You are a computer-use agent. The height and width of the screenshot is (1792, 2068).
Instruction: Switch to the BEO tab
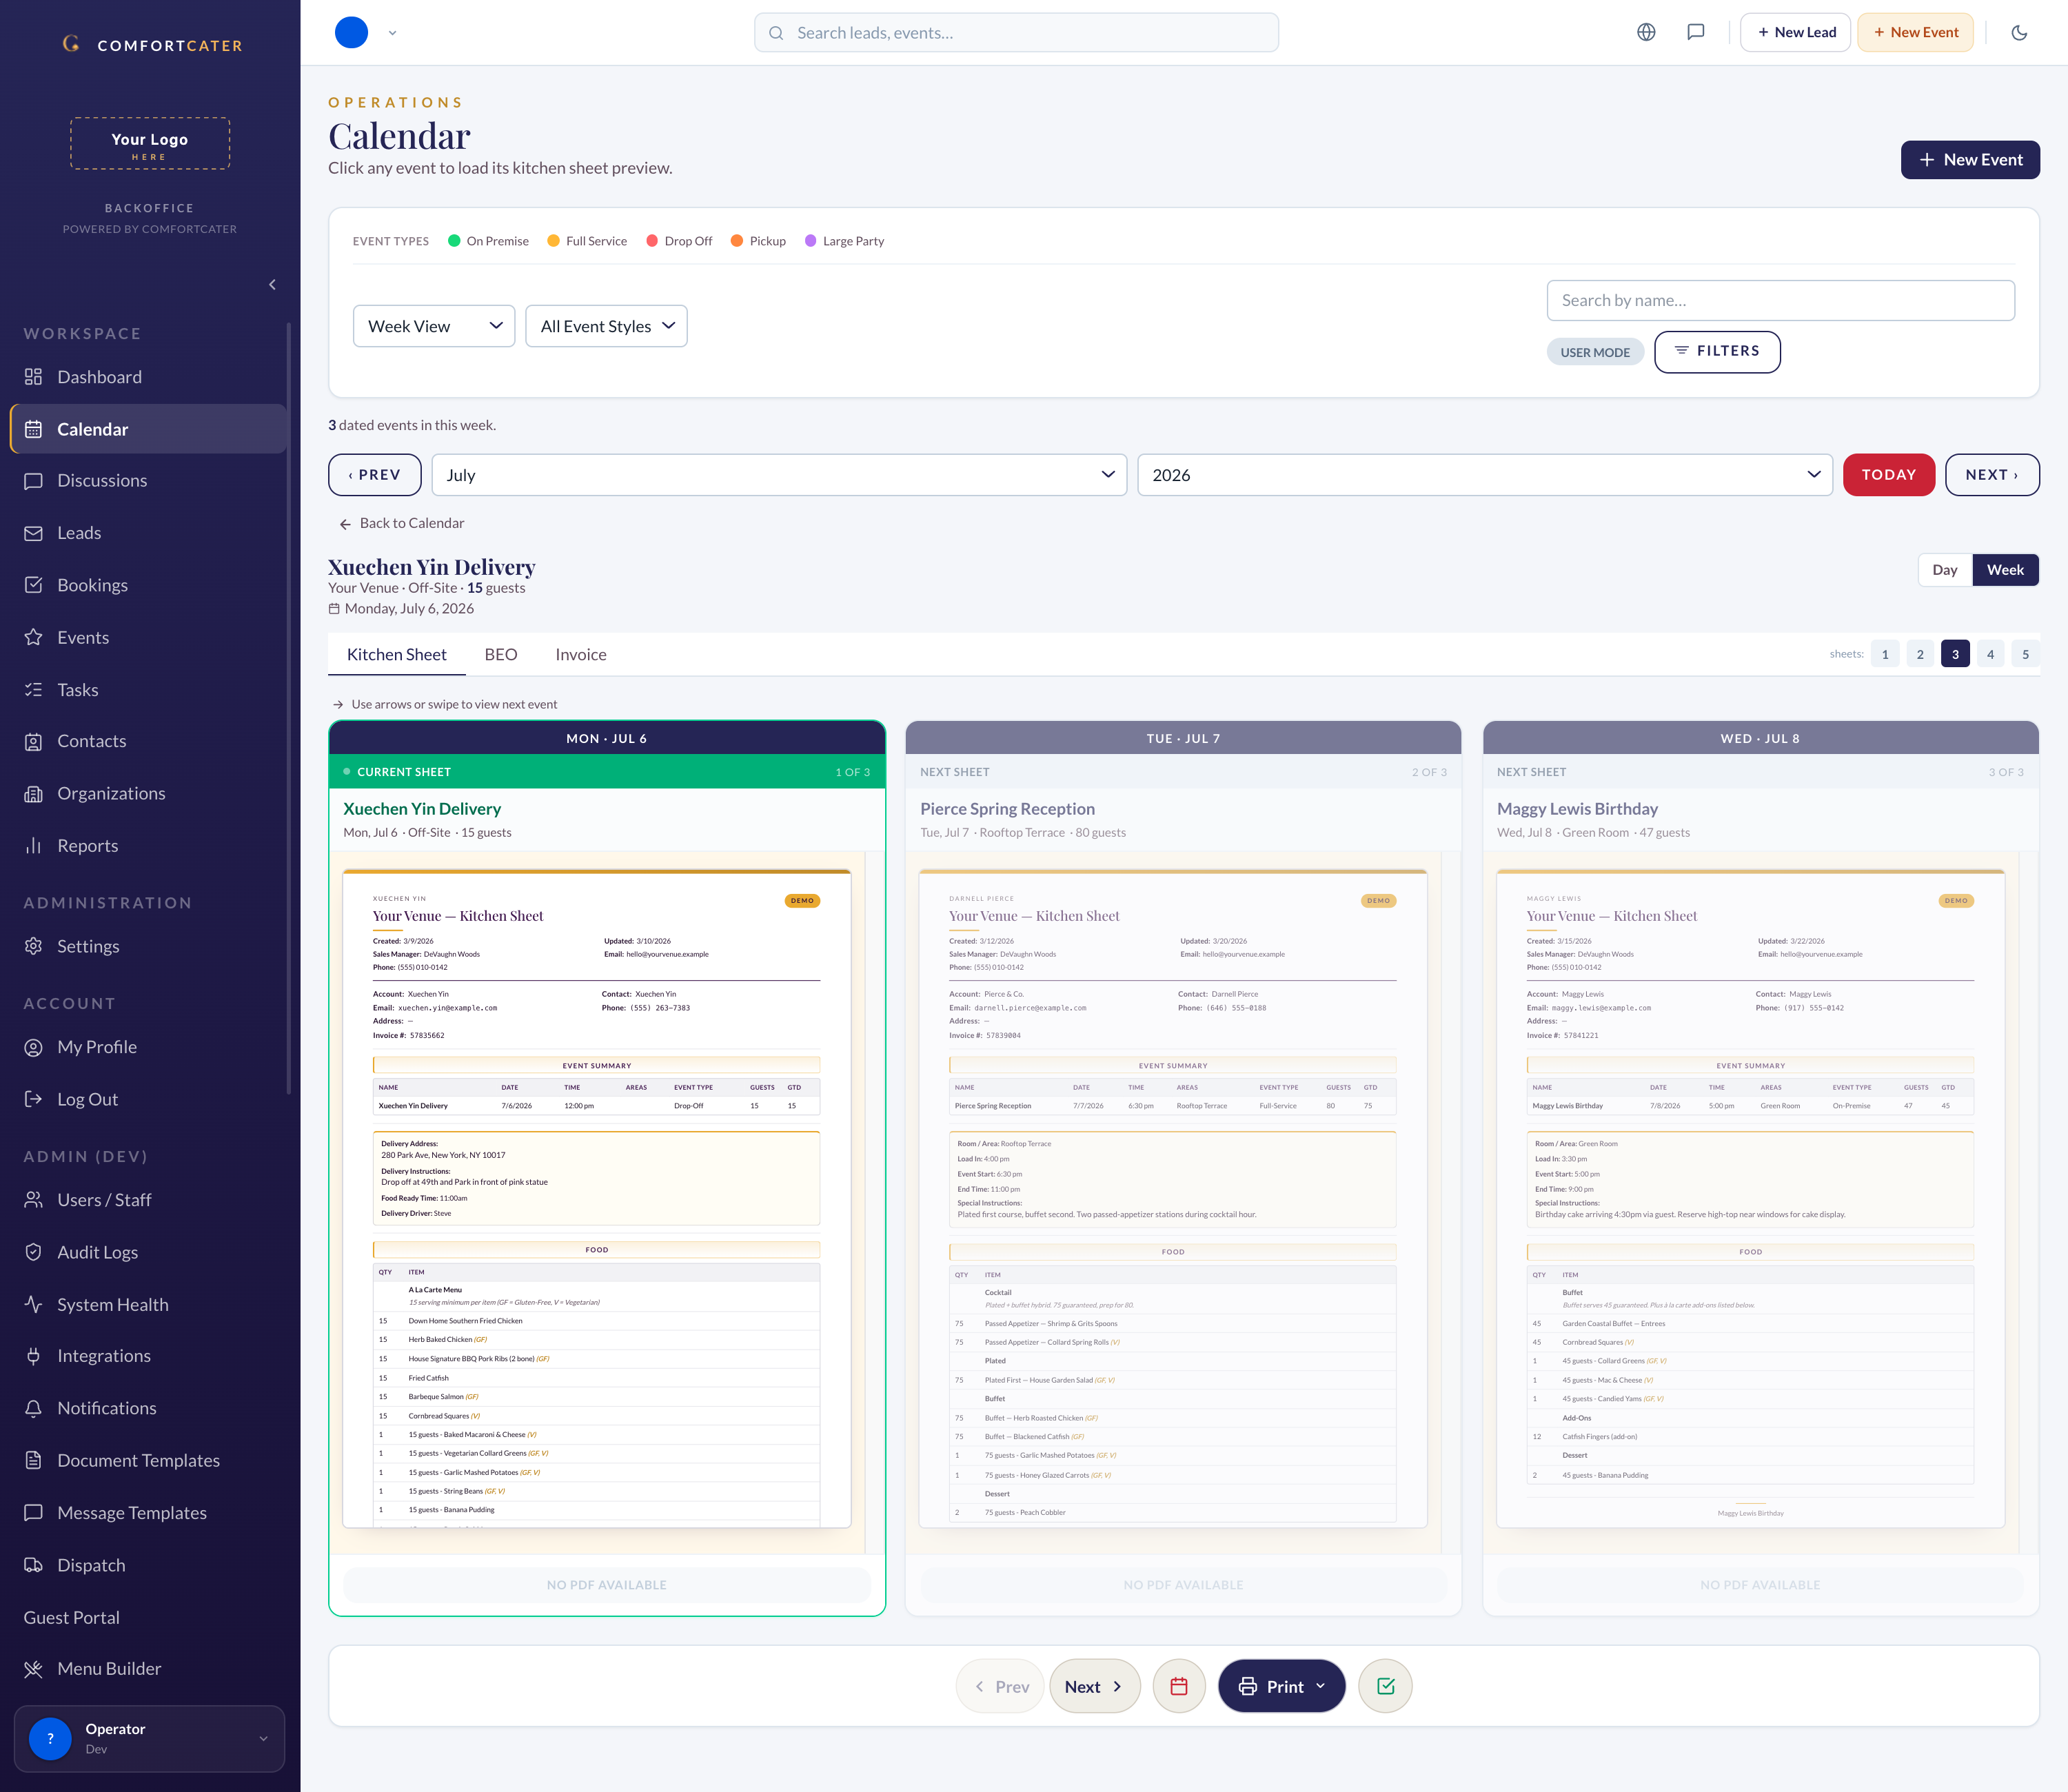pos(501,654)
